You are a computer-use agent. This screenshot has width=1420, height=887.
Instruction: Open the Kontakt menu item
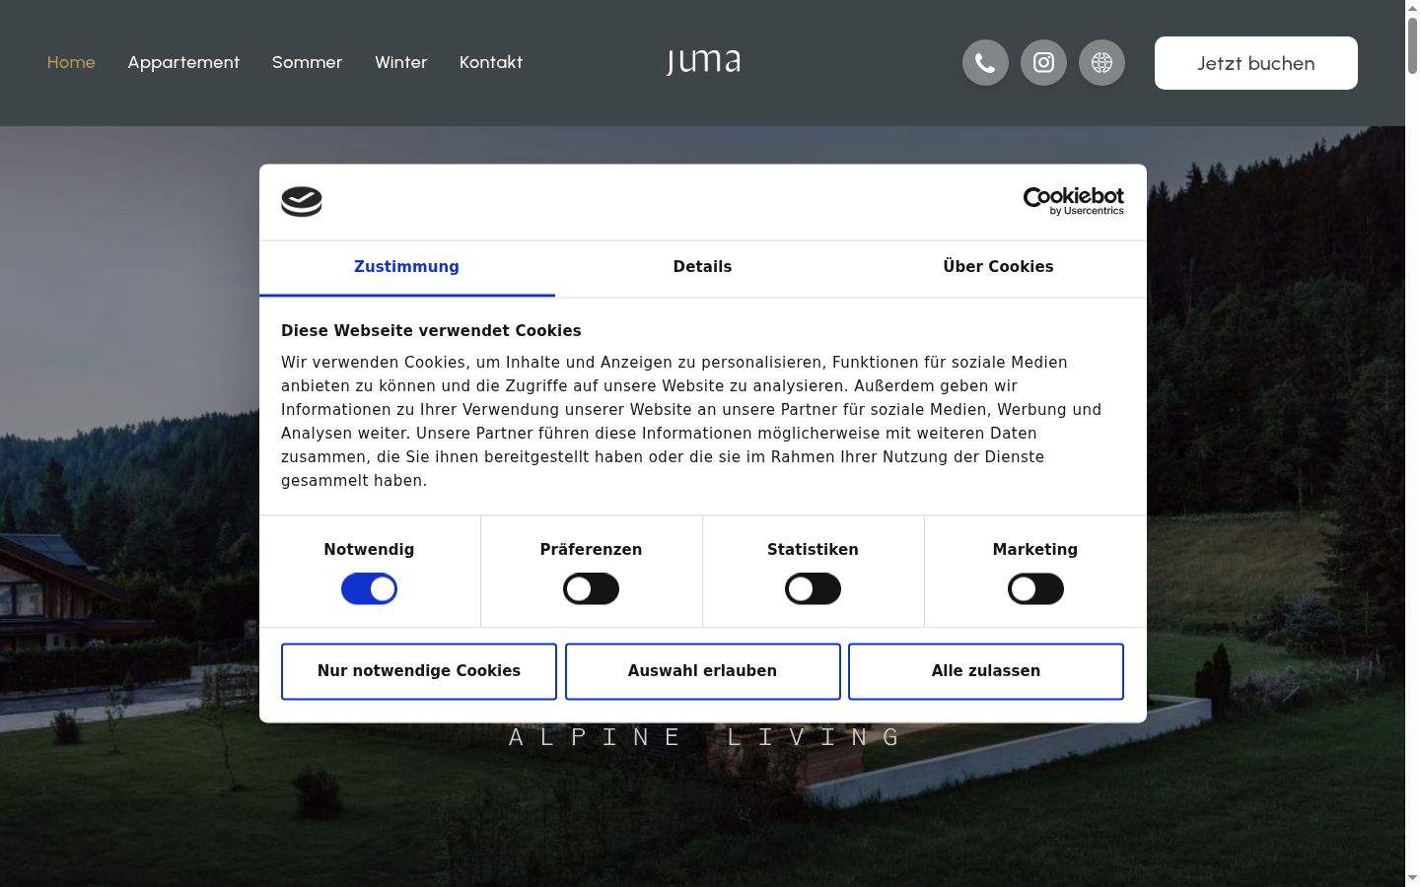click(x=491, y=62)
